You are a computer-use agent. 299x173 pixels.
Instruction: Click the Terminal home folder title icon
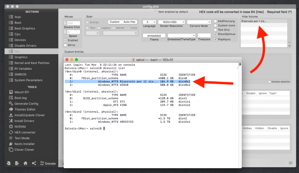(133, 60)
